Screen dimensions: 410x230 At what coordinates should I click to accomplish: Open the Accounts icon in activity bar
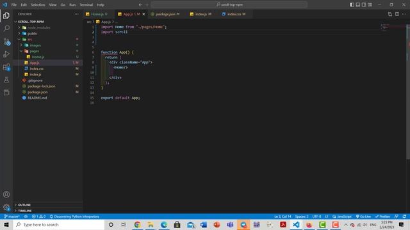click(x=6, y=194)
